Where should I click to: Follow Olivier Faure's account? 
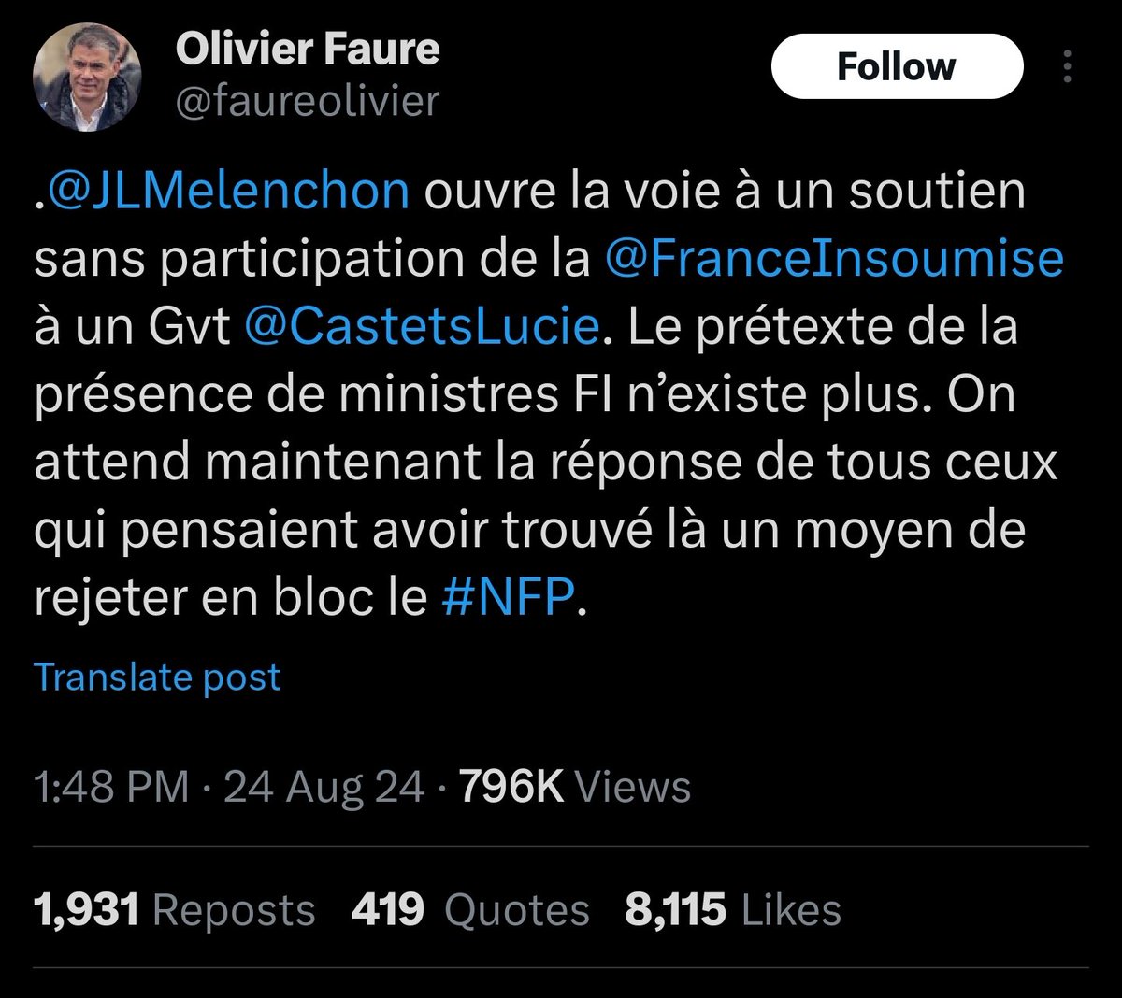[896, 67]
